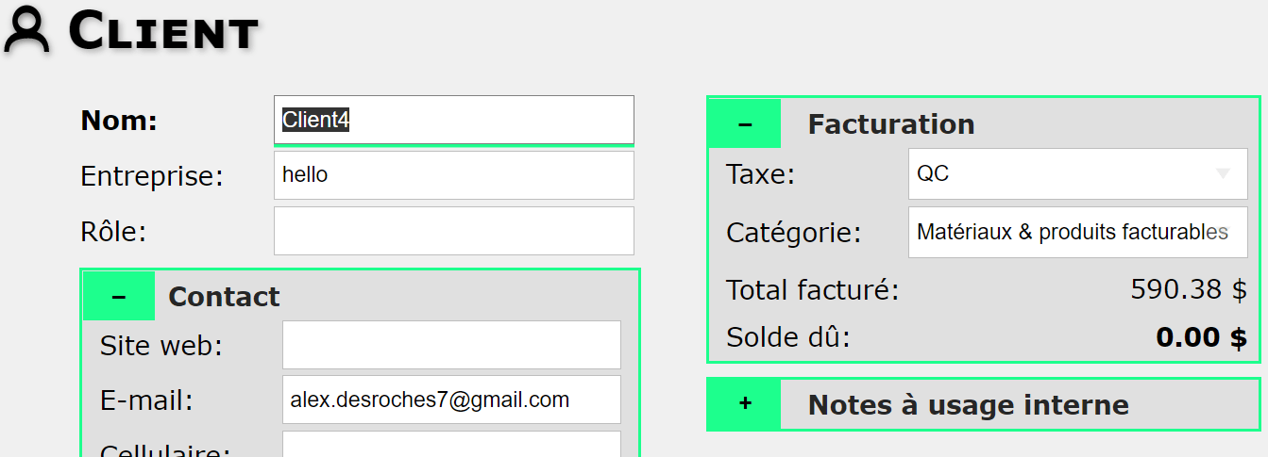The width and height of the screenshot is (1268, 457).
Task: Focus the Cellulaire input field
Action: pyautogui.click(x=451, y=444)
